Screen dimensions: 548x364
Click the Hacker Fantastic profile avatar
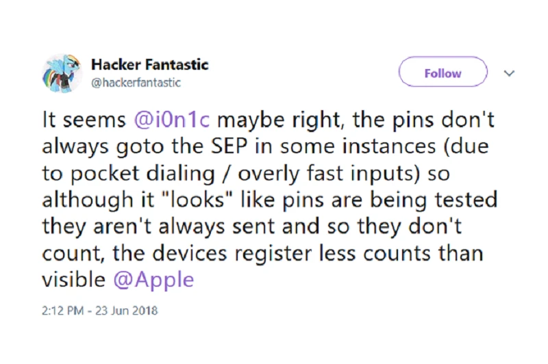64,73
